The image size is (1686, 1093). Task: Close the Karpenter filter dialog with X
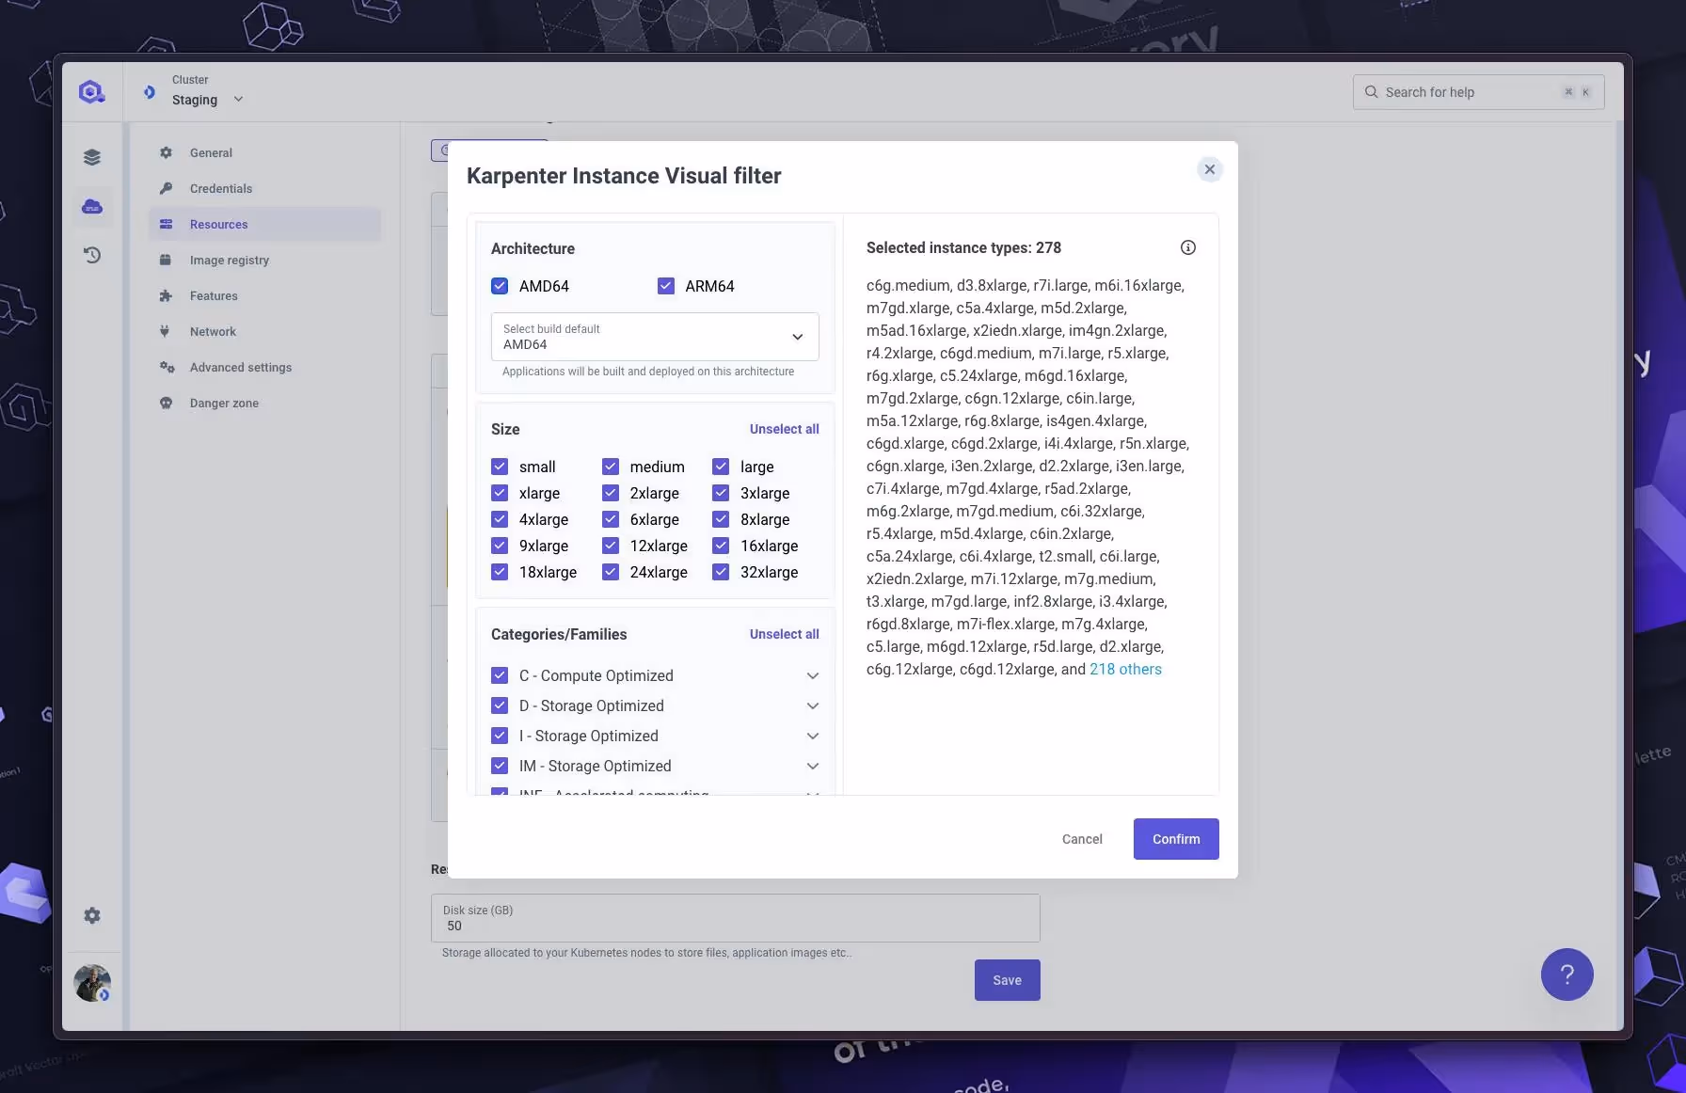tap(1210, 169)
